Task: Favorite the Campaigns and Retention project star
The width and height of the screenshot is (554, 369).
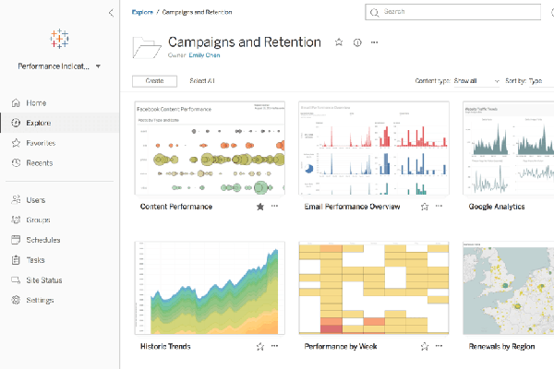Action: [339, 42]
